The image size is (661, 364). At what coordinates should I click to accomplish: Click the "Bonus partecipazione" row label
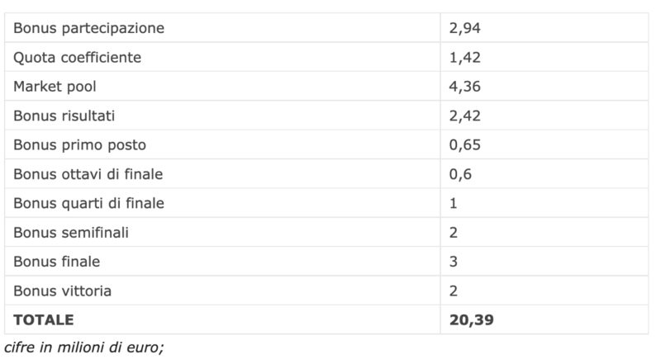[x=88, y=29]
